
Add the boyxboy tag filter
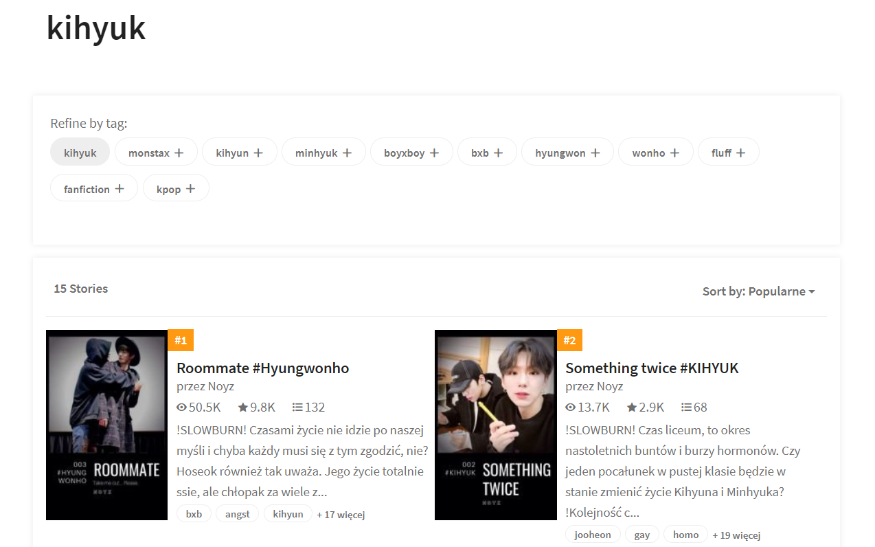pos(411,152)
